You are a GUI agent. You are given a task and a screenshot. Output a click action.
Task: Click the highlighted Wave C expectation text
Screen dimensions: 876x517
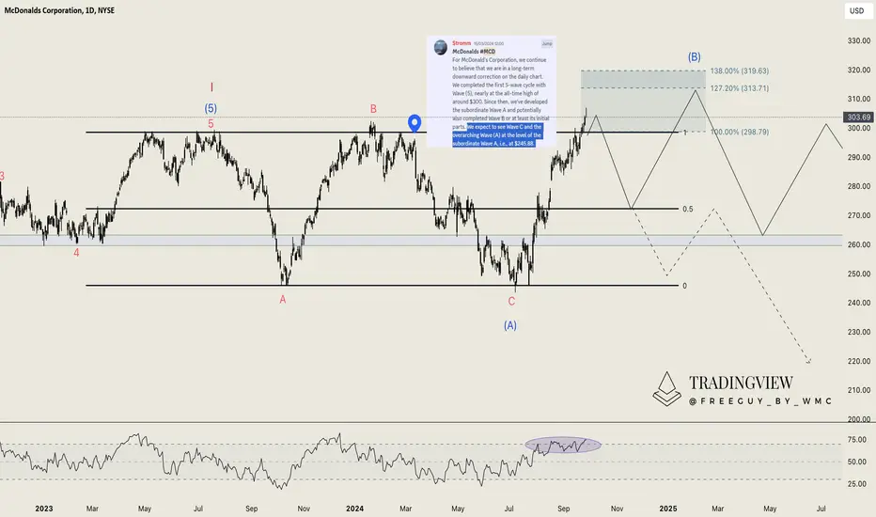[x=496, y=135]
